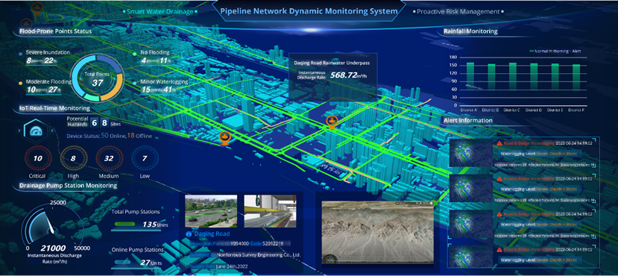Image resolution: width=618 pixels, height=276 pixels.
Task: Open the Alert Information section header
Action: pos(468,120)
